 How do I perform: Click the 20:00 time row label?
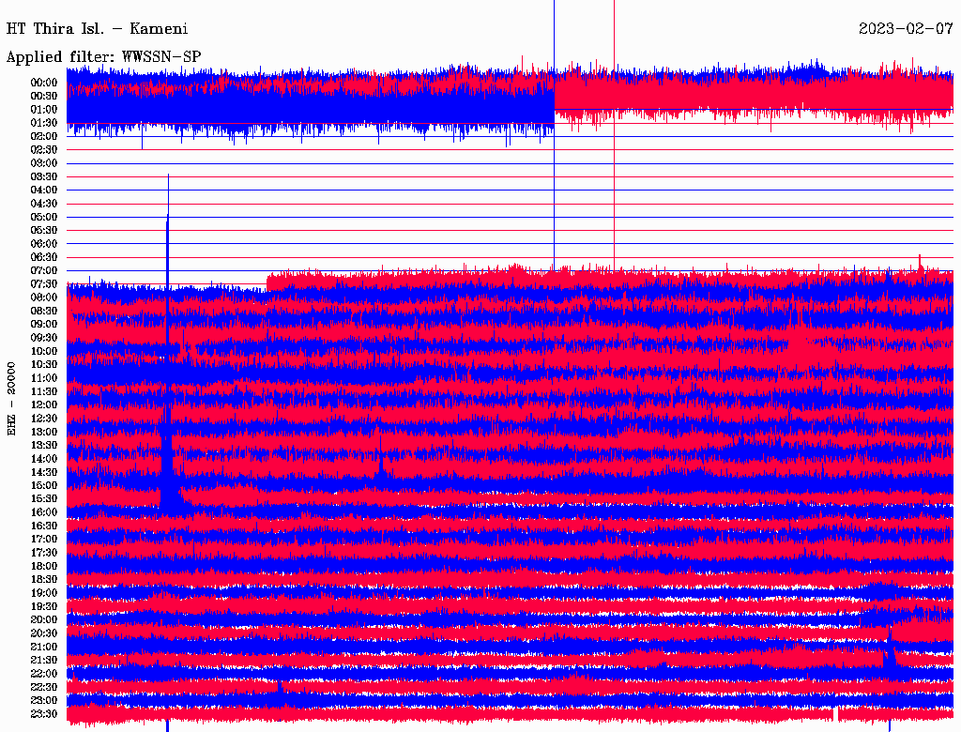(45, 620)
